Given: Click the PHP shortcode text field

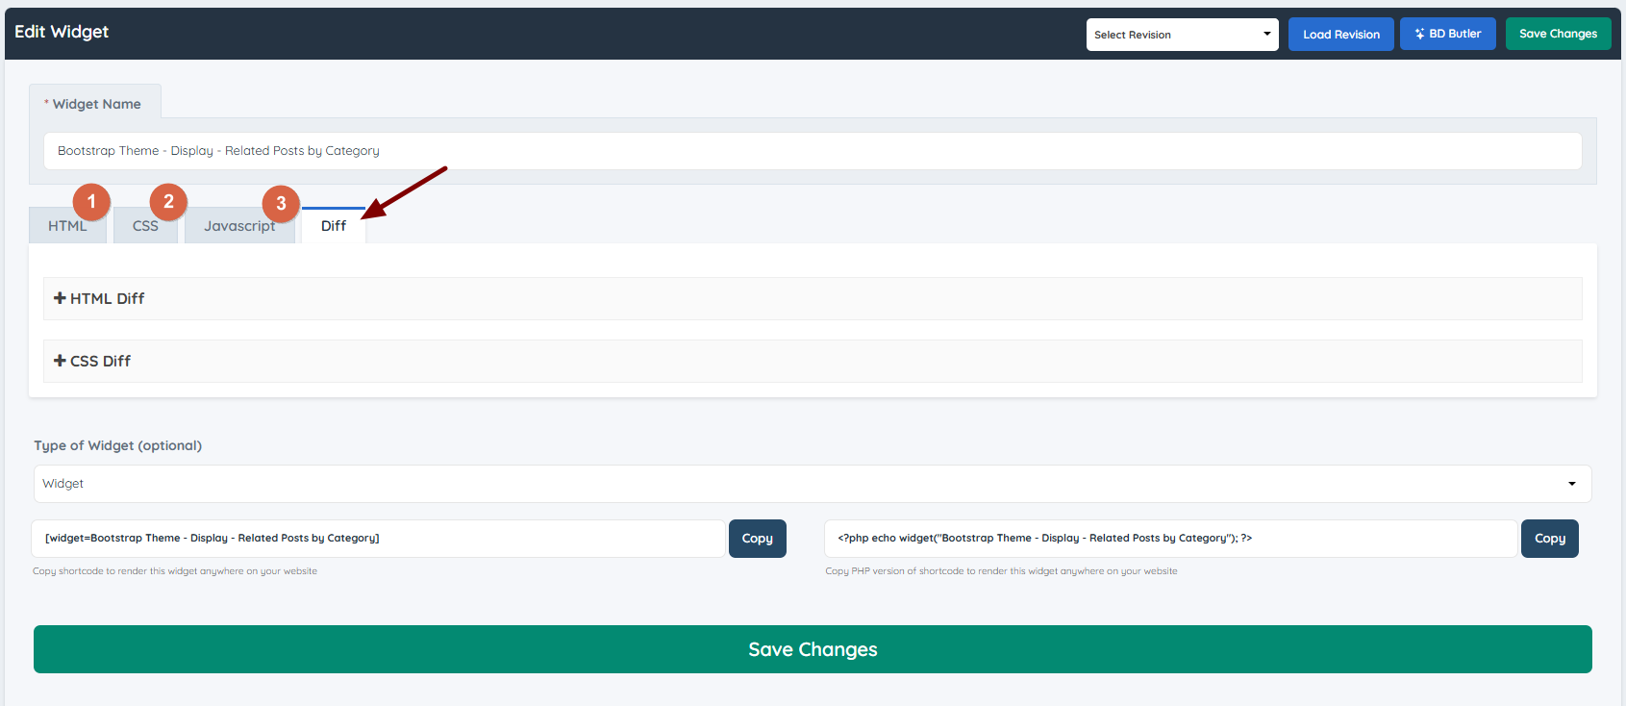Looking at the screenshot, I should (x=1171, y=539).
